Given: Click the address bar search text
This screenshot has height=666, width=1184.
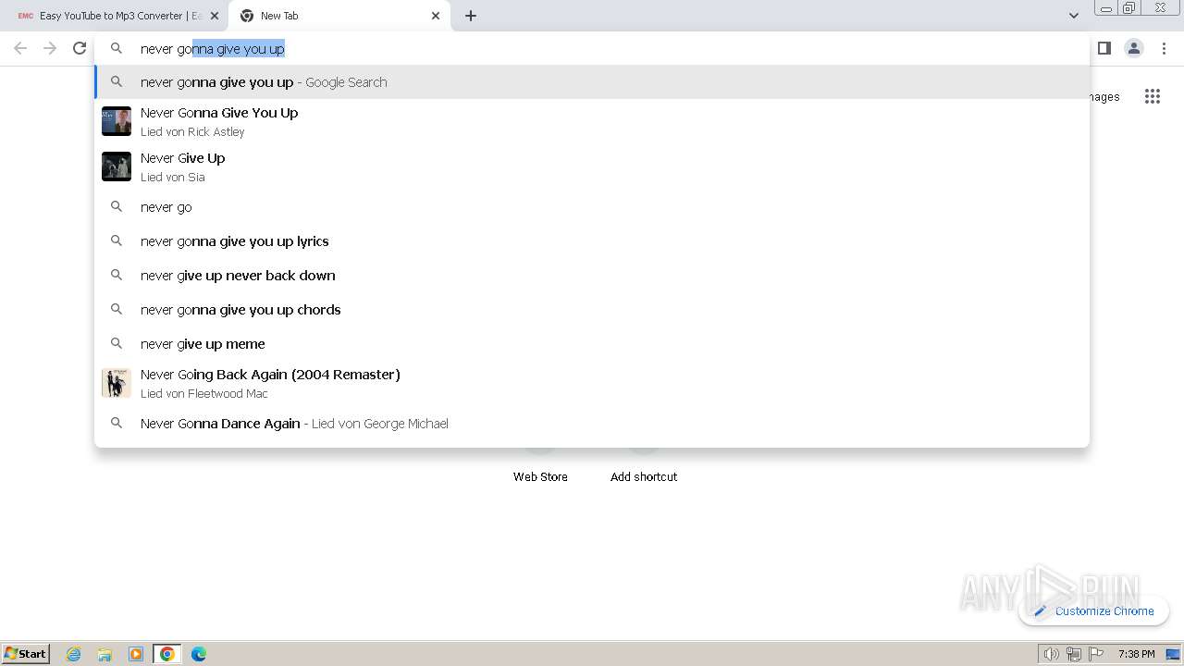Looking at the screenshot, I should point(212,49).
